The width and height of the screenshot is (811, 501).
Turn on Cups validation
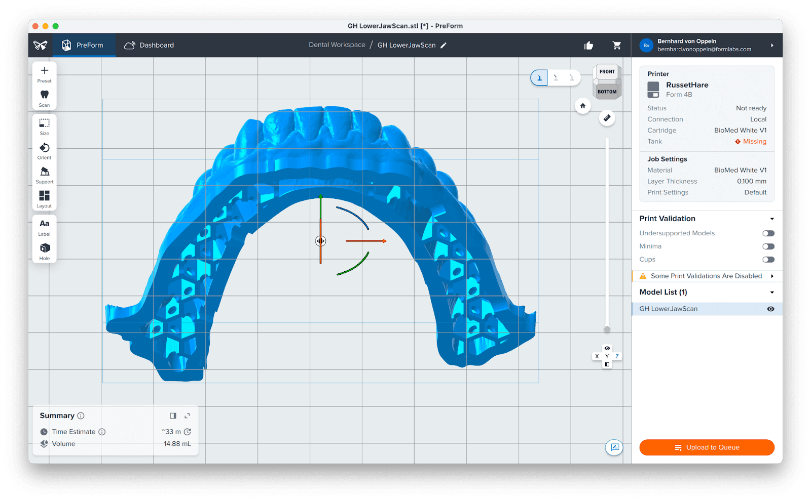pyautogui.click(x=768, y=260)
